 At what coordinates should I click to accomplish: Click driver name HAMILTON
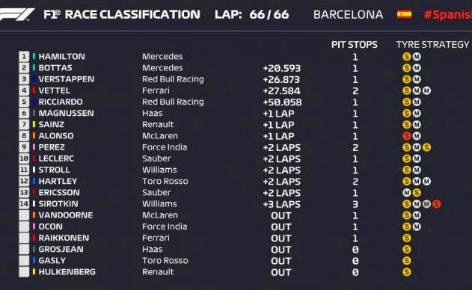(x=61, y=57)
